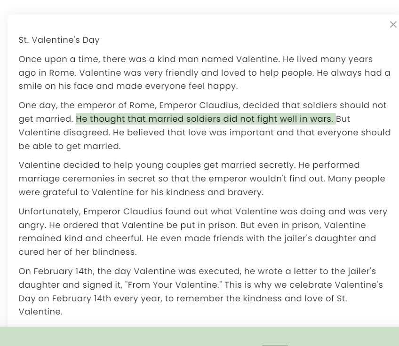Click the "be able to get married." line
399x346 pixels.
tap(70, 146)
